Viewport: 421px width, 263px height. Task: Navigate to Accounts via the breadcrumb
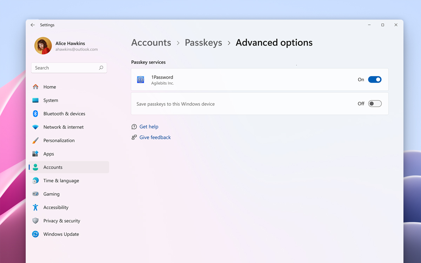point(151,42)
